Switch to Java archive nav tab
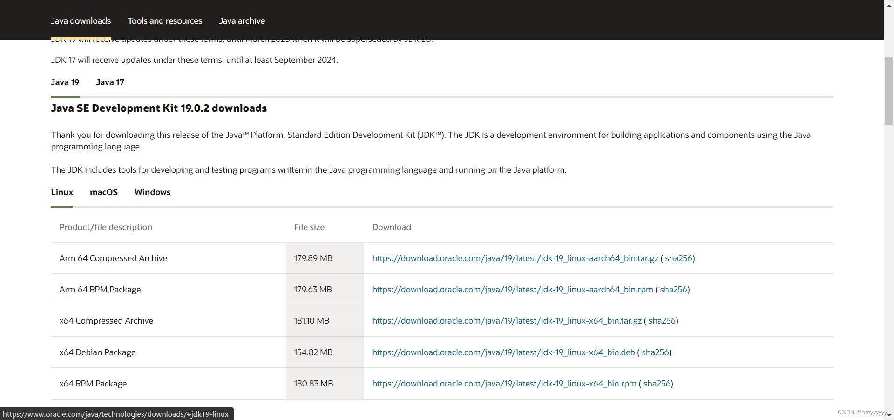Viewport: 894px width, 420px height. tap(242, 21)
